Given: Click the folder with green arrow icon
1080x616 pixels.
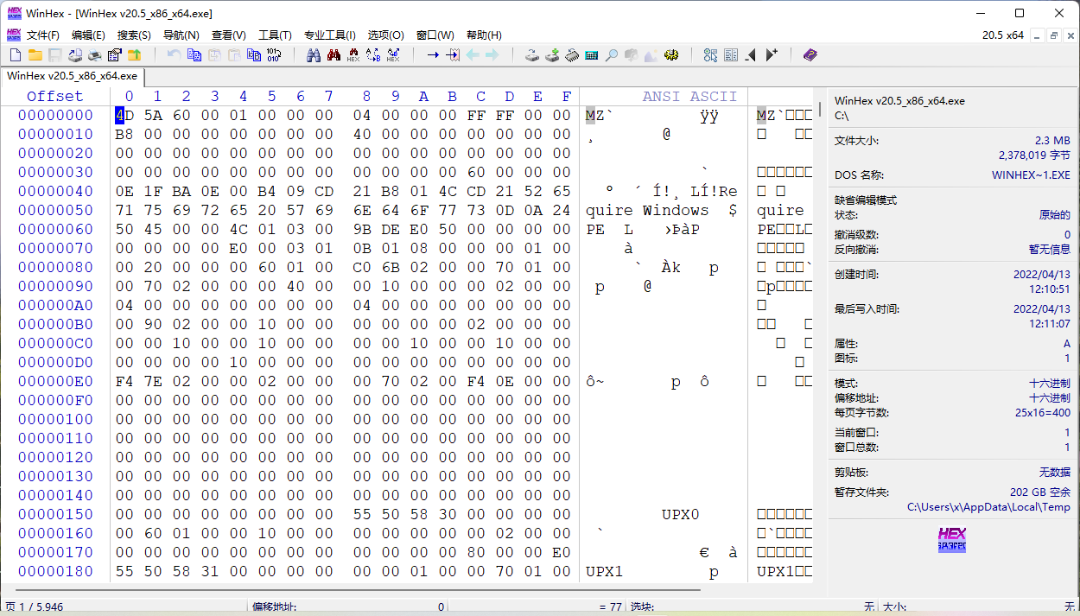Looking at the screenshot, I should (134, 55).
